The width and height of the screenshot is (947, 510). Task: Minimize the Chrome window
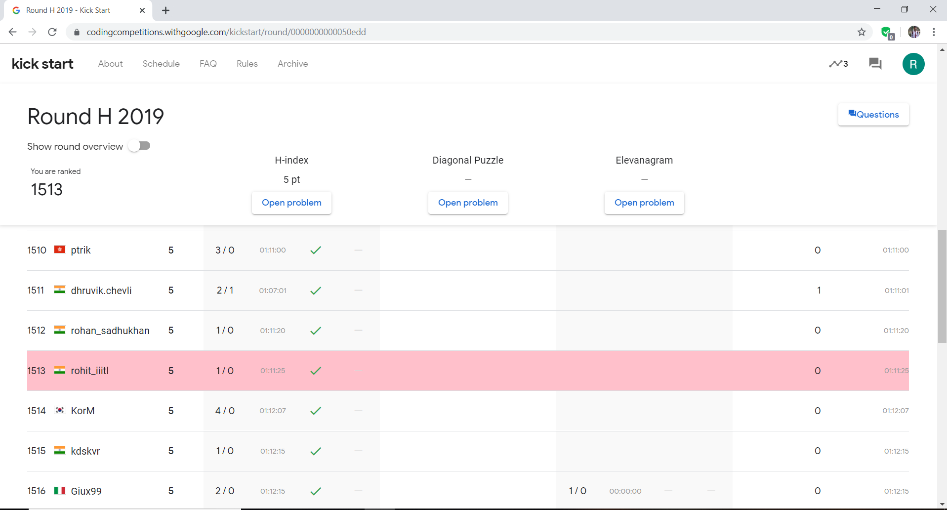[877, 9]
